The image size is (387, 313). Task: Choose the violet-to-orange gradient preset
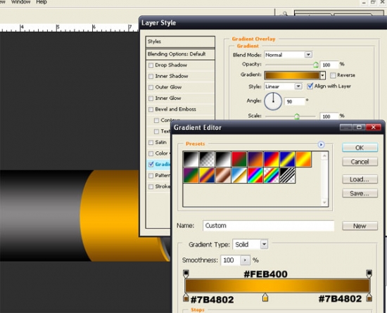click(255, 159)
